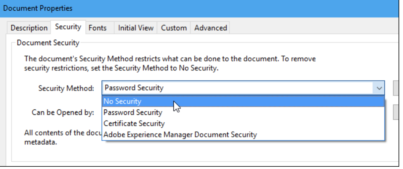403x169 pixels.
Task: Click the Document Security group heading
Action: (48, 43)
